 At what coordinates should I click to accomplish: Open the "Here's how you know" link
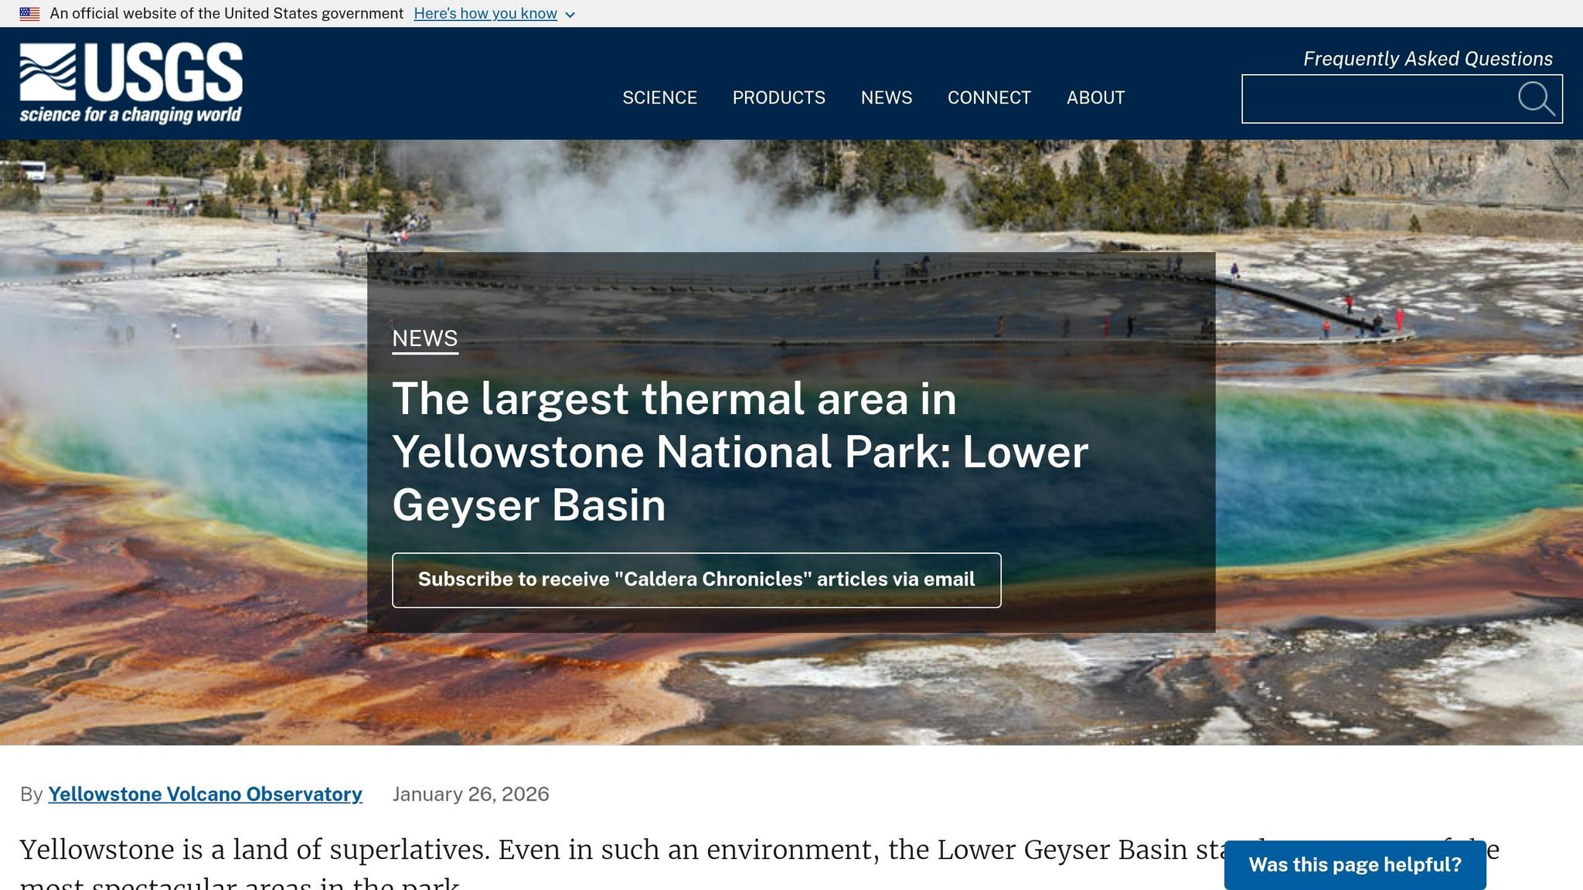(485, 13)
